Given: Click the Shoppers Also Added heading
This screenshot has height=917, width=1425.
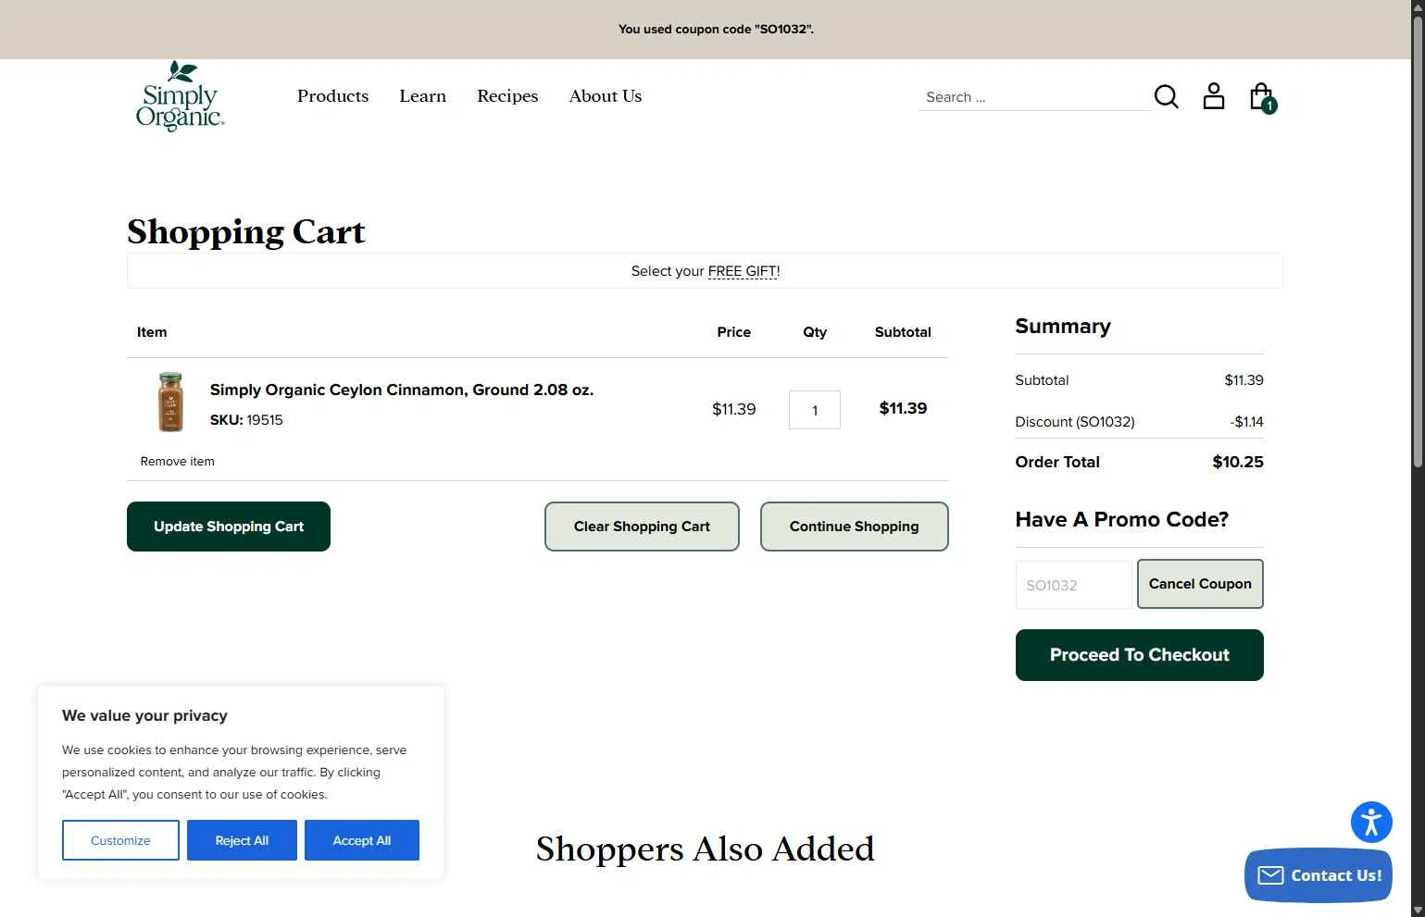Looking at the screenshot, I should (x=706, y=849).
